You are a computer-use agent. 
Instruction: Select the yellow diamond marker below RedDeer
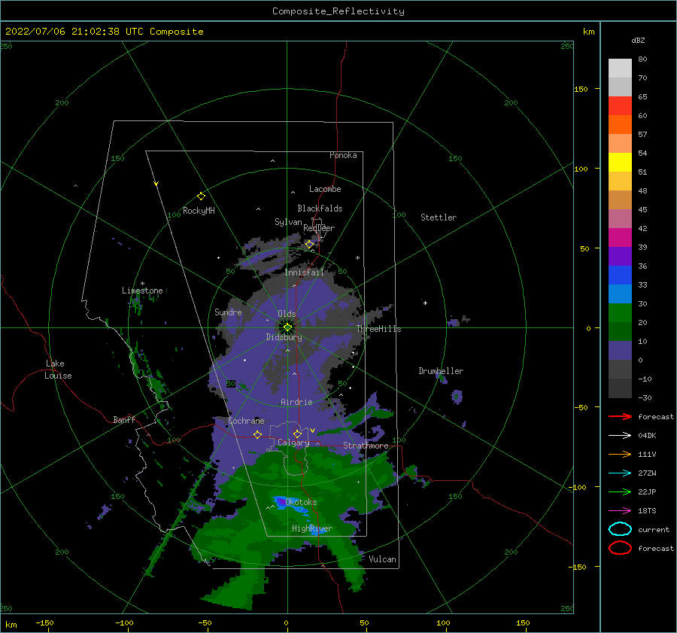click(x=309, y=245)
